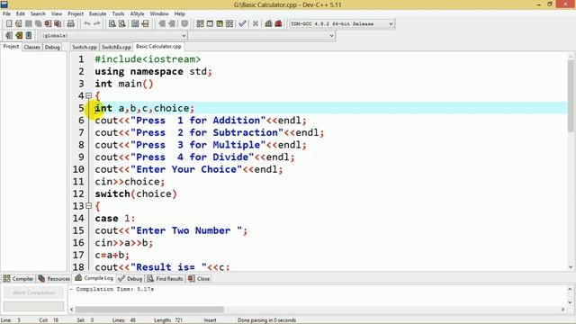This screenshot has height=324, width=576.
Task: Click the red Delete Profiling Information icon
Action: click(x=278, y=23)
